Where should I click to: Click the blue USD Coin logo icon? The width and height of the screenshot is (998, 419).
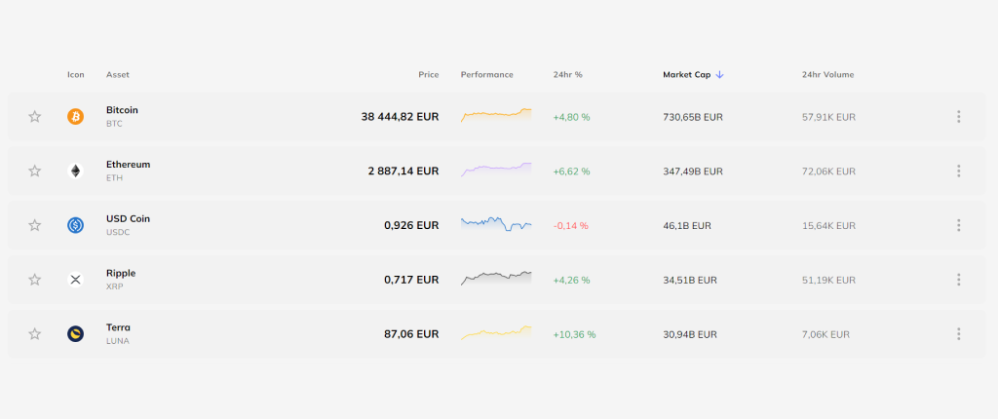(x=76, y=225)
